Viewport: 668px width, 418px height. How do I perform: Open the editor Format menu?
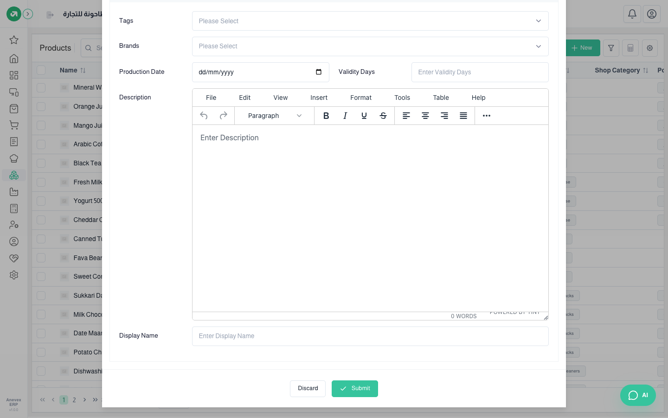tap(361, 98)
